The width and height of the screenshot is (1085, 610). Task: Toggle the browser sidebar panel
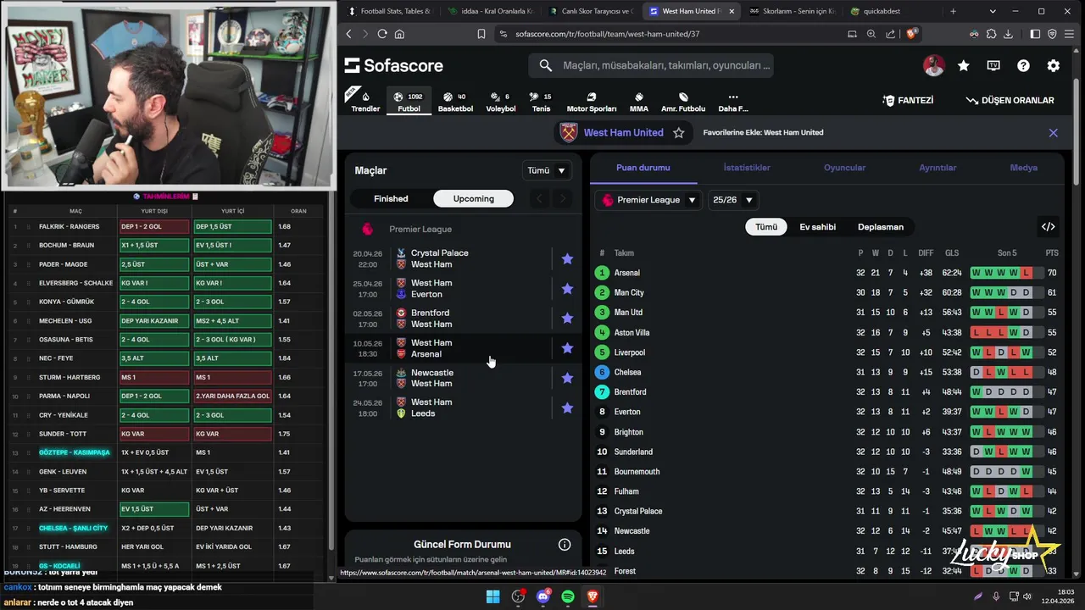pos(1035,34)
